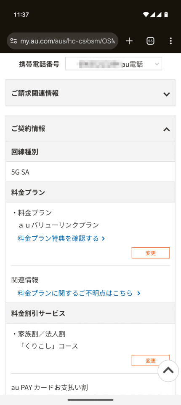181x405 pixels.
Task: Open a new browser tab
Action: pos(129,41)
